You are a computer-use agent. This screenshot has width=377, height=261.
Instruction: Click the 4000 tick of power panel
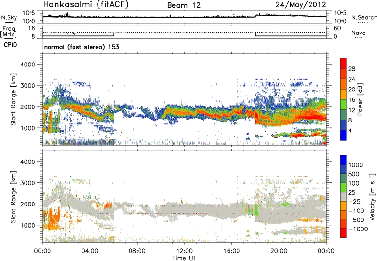coord(28,65)
